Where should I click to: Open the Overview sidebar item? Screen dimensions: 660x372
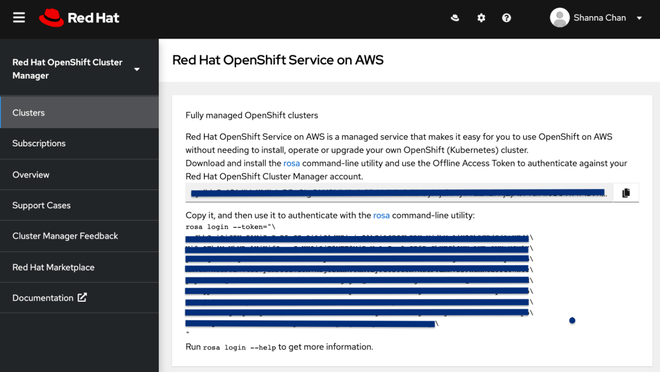click(x=31, y=175)
